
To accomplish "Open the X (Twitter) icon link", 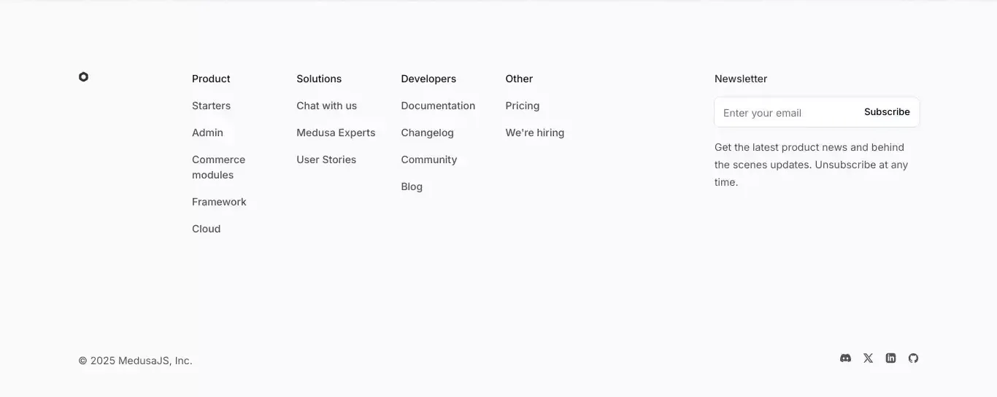I will (868, 358).
